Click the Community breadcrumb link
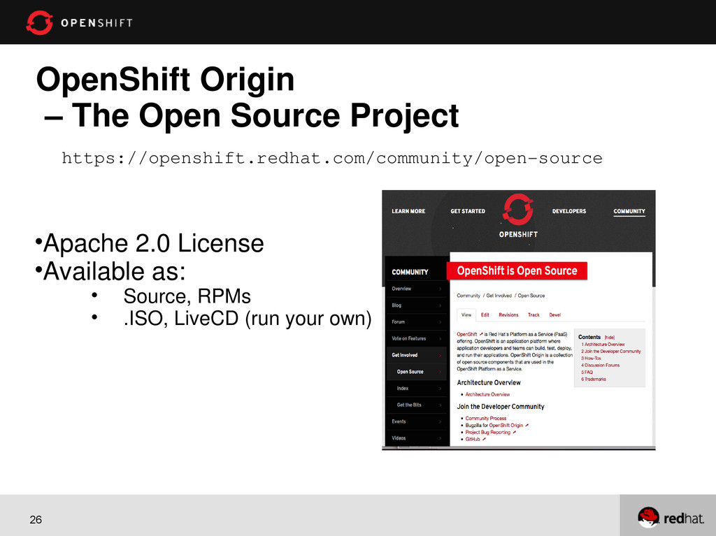Screen dimensions: 716x536 [x=468, y=296]
